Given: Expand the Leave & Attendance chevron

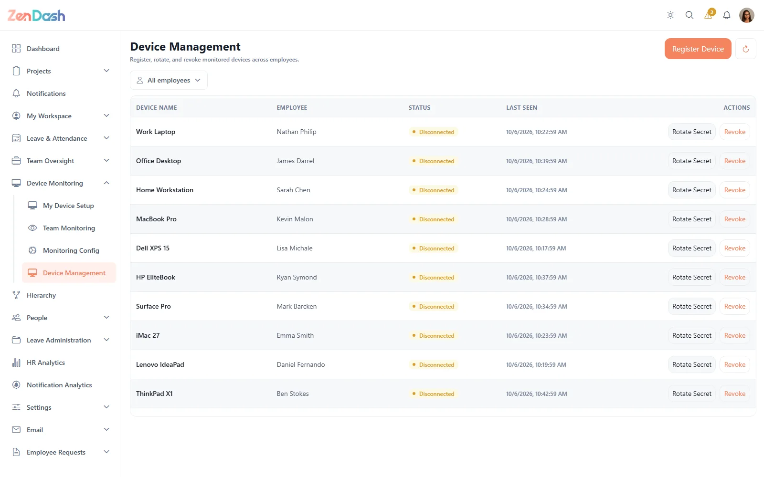Looking at the screenshot, I should 106,138.
